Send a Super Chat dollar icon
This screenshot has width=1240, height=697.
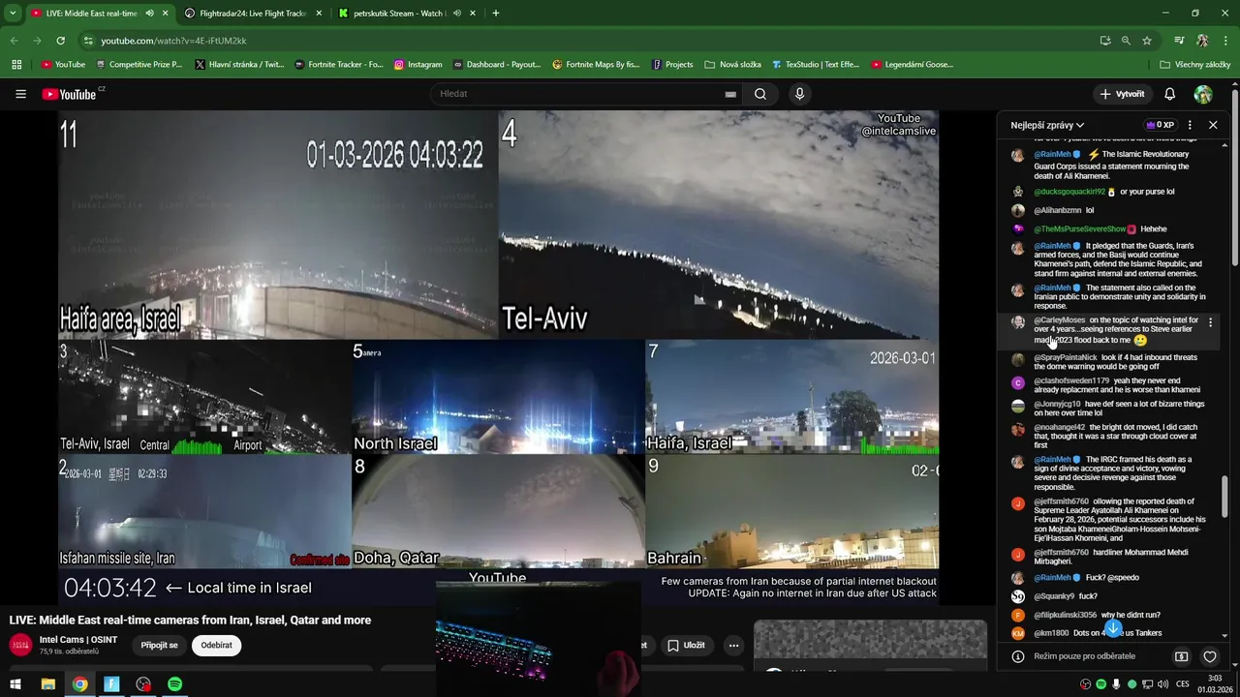[x=1181, y=656]
